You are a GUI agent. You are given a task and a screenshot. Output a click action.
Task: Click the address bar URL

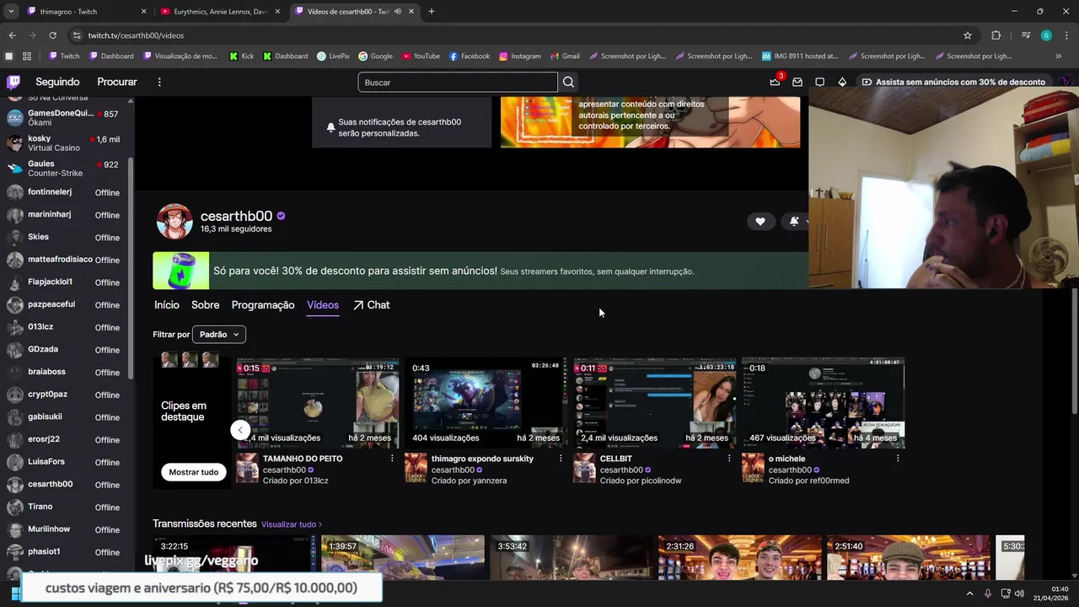click(136, 35)
